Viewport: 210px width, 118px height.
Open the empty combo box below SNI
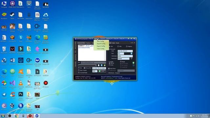[x=87, y=65]
